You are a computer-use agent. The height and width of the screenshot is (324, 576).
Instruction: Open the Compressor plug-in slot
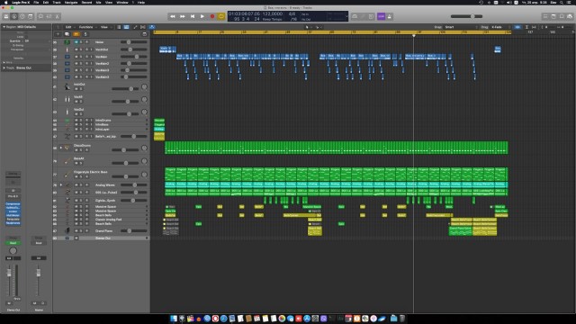13,204
